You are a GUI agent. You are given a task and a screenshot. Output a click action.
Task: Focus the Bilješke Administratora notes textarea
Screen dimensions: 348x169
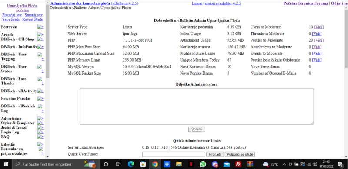click(x=197, y=107)
